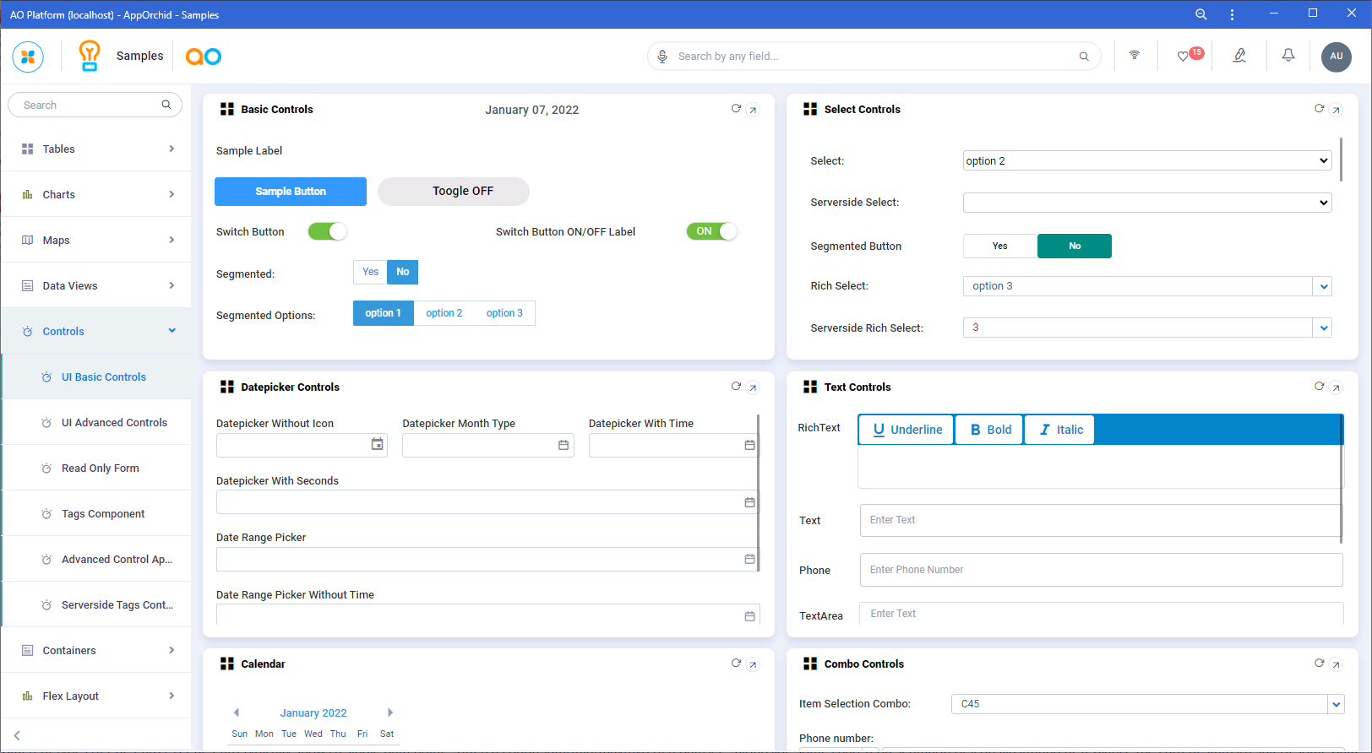Expand the Charts menu in sidebar
Image resolution: width=1372 pixels, height=753 pixels.
[96, 195]
